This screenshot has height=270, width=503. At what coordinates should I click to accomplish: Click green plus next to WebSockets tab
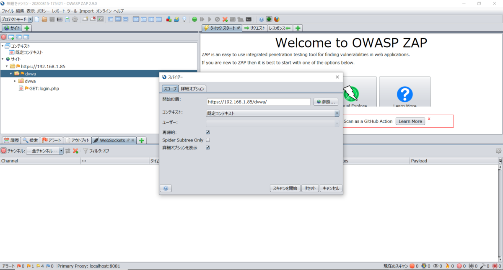click(x=142, y=140)
